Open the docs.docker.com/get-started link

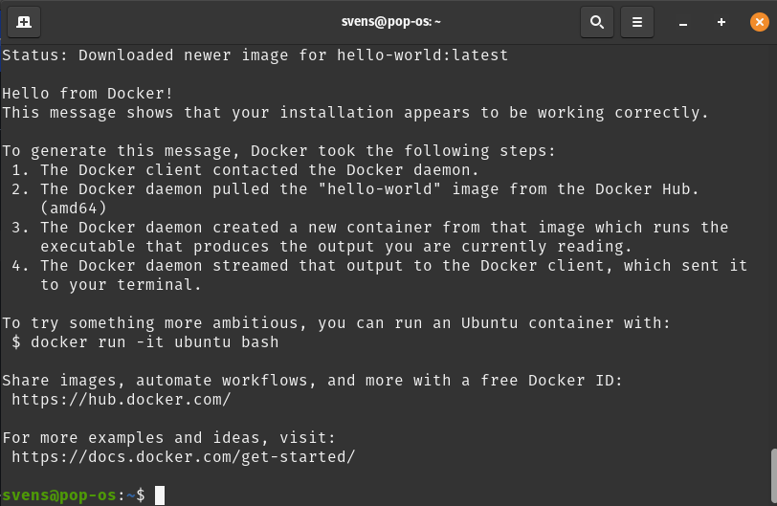click(x=184, y=457)
